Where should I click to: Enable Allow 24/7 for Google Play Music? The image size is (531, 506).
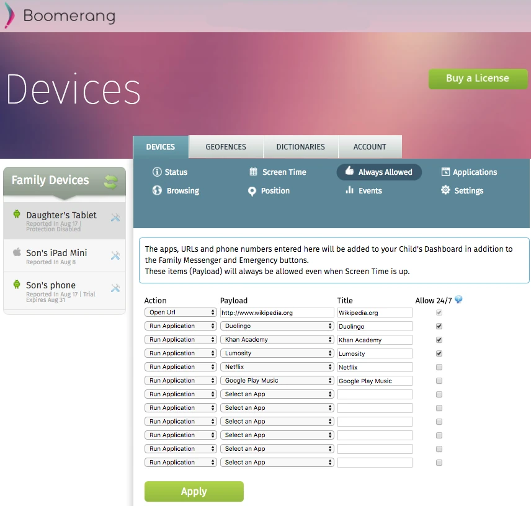[439, 380]
